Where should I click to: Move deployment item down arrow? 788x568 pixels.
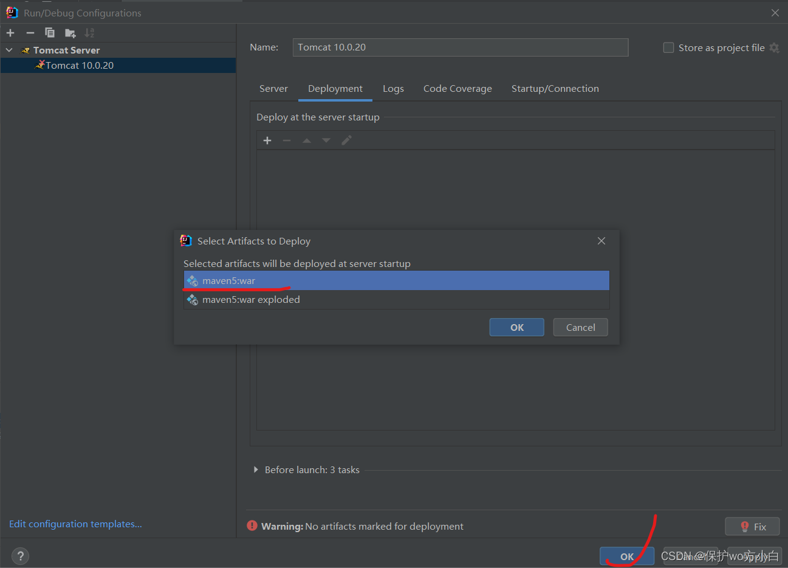coord(326,140)
